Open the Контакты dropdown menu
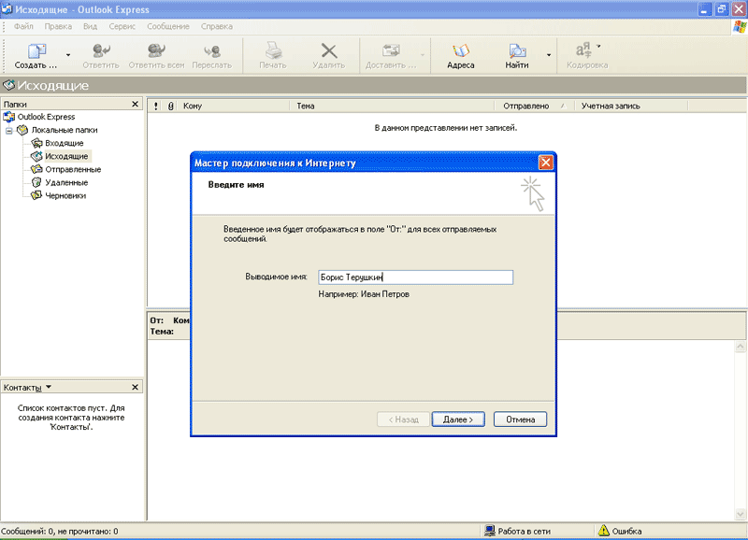The width and height of the screenshot is (748, 540). click(49, 387)
